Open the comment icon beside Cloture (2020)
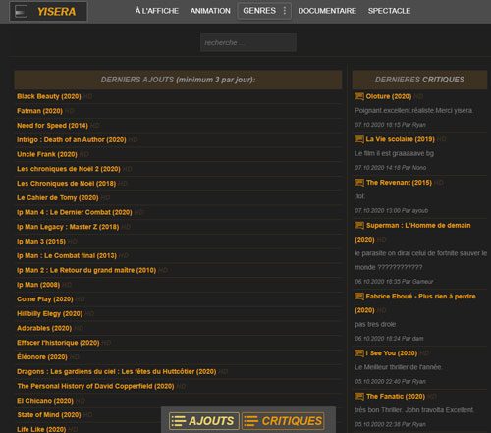The height and width of the screenshot is (433, 491). [359, 96]
